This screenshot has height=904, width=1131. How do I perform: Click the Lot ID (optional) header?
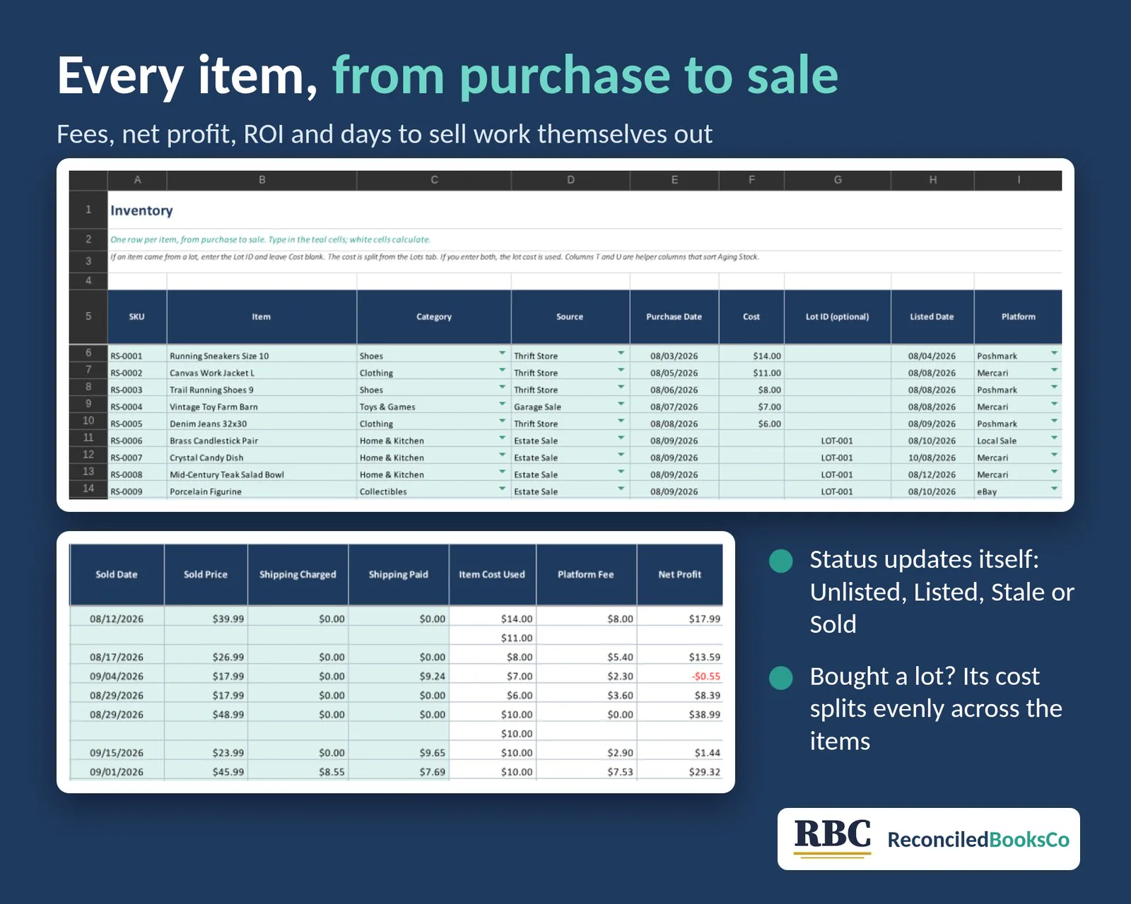coord(838,316)
